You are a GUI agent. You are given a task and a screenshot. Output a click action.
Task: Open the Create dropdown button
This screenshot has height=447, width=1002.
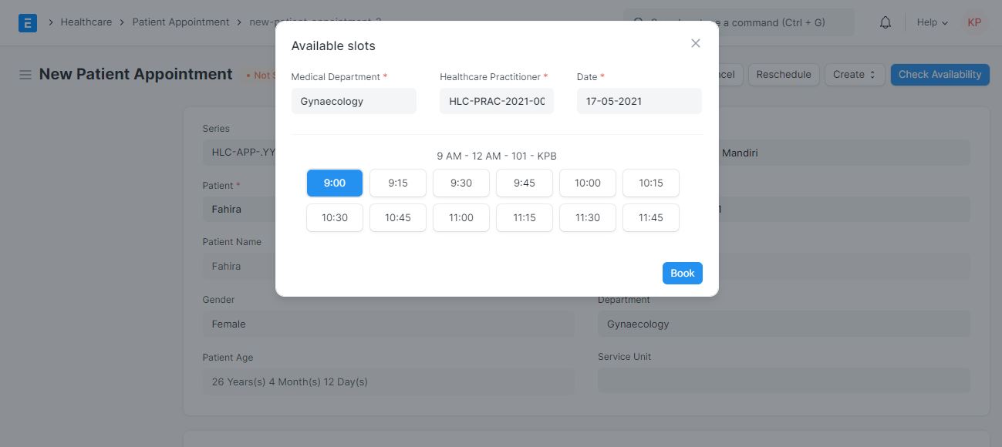(x=855, y=75)
